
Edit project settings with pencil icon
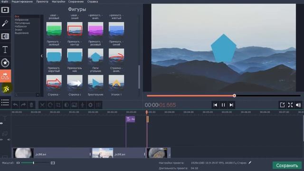pos(250,162)
